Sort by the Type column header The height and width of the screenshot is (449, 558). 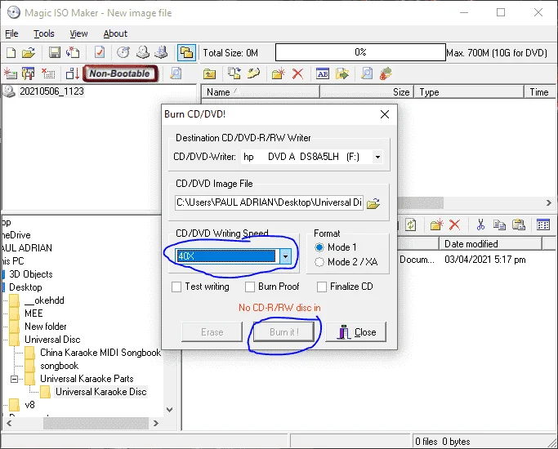click(x=469, y=92)
